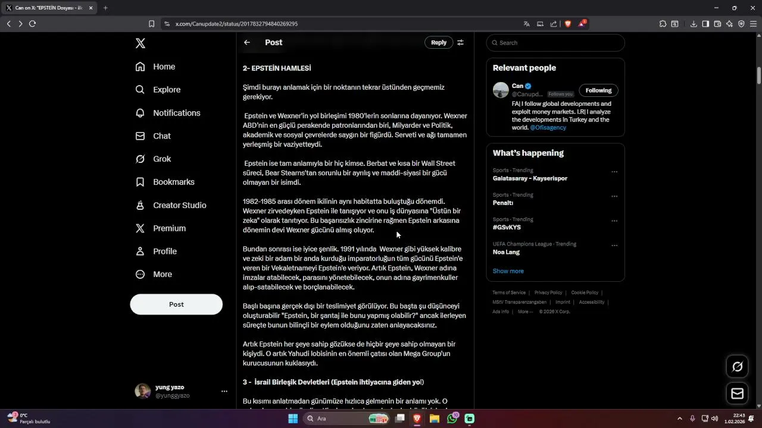Open the browser hamburger menu
Screen dimensions: 762x428
[x=753, y=24]
